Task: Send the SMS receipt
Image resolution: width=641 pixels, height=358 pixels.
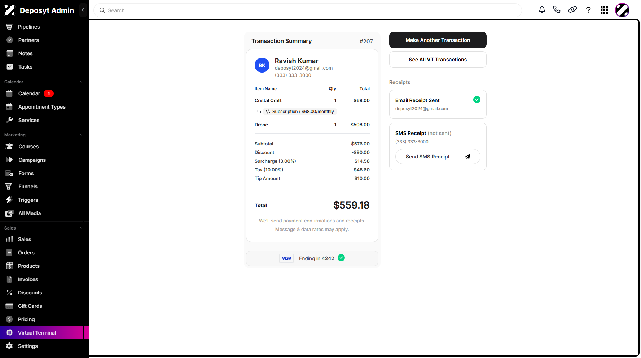Action: (x=438, y=157)
